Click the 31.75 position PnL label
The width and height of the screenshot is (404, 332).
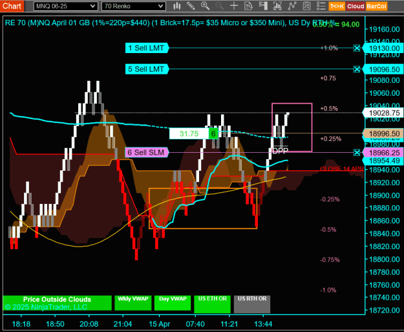coord(189,133)
